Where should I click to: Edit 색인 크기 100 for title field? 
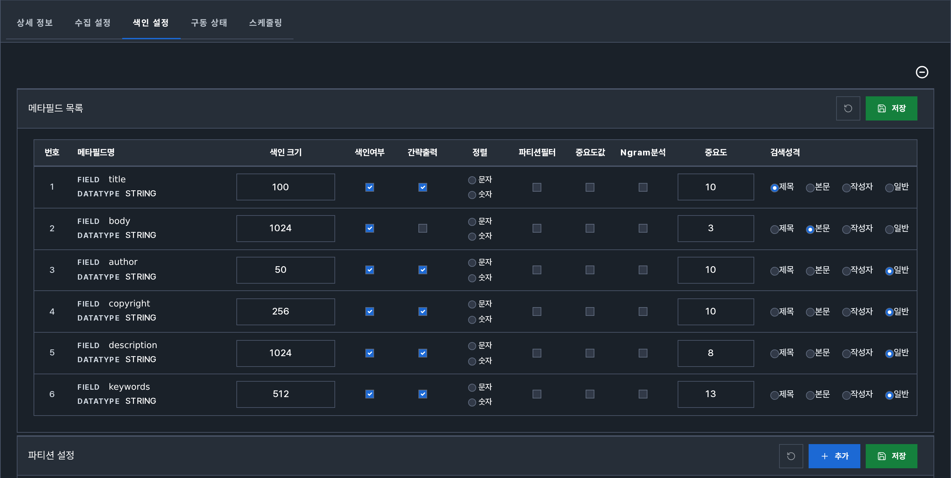tap(285, 187)
